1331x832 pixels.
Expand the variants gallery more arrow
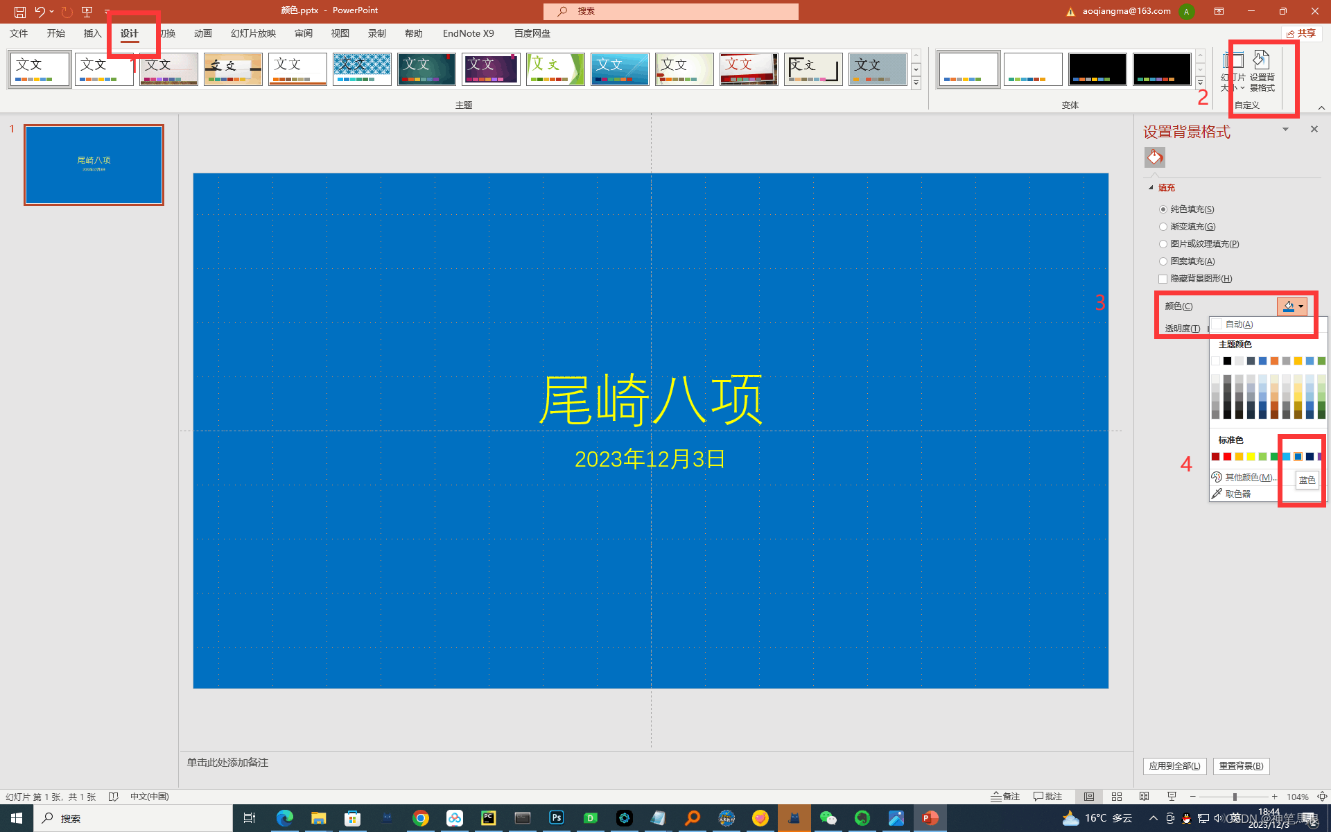coord(1200,83)
